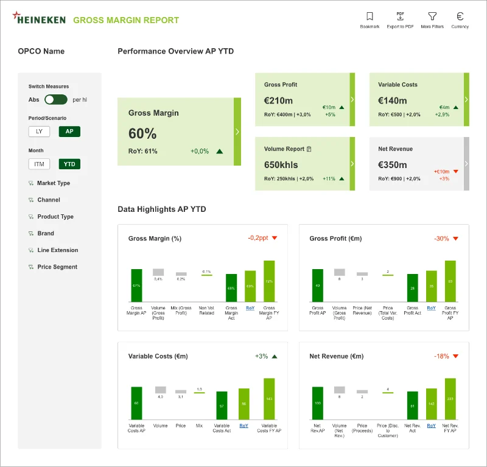Click RoY link in Gross Margin chart

coord(250,308)
